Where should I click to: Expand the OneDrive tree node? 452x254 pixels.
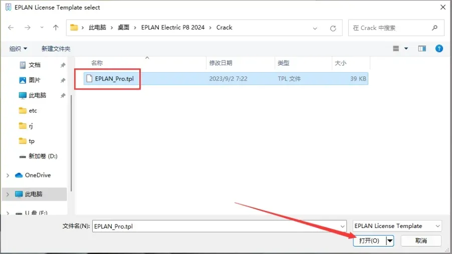point(8,175)
